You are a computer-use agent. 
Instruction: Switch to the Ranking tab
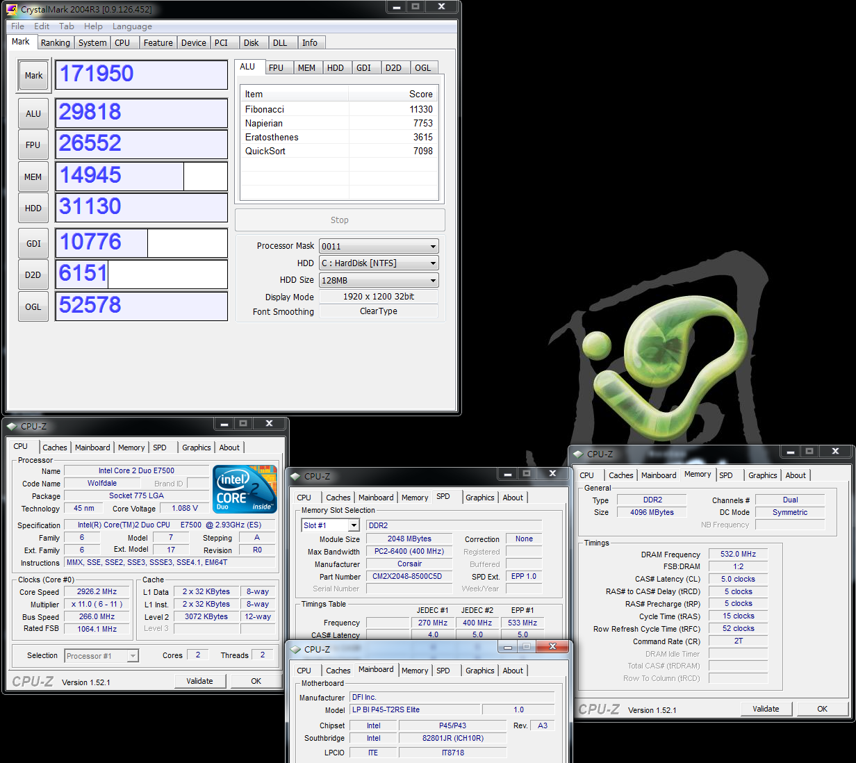pos(56,43)
